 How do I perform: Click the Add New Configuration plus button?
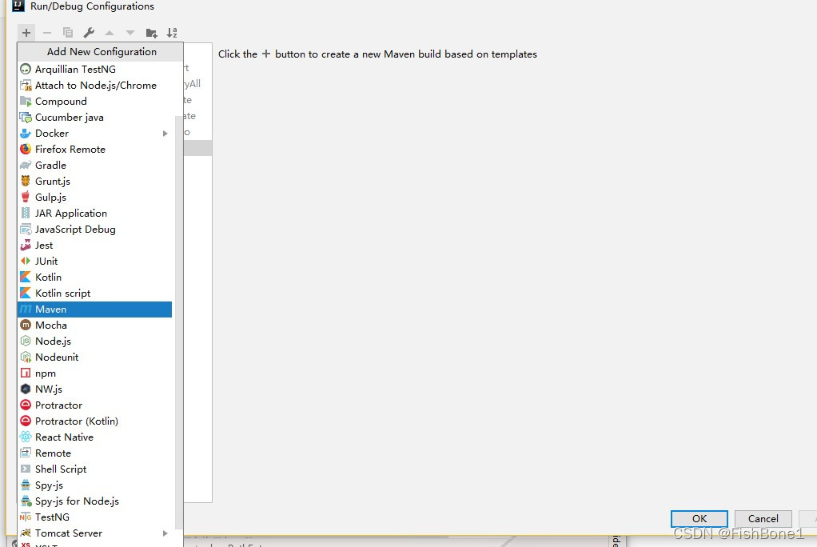click(26, 33)
